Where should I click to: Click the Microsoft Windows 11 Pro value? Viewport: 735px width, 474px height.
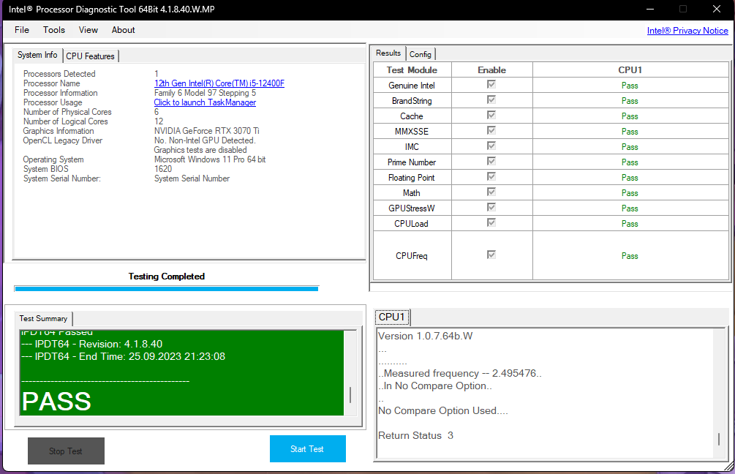tap(210, 159)
